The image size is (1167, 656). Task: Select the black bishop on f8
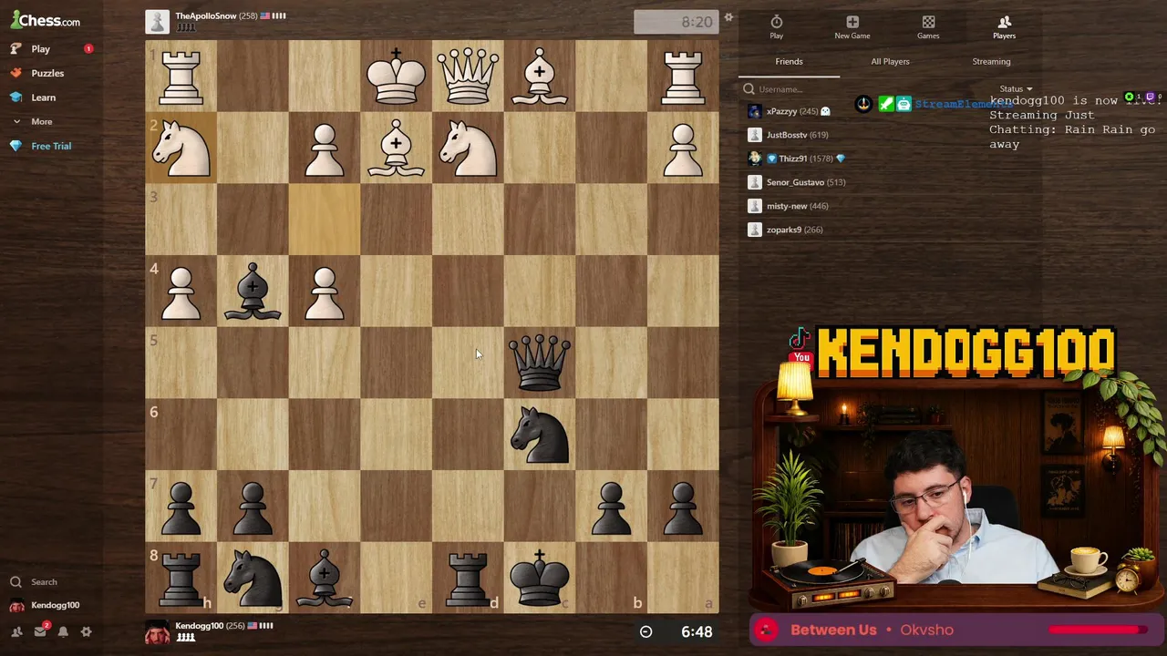[x=325, y=578]
